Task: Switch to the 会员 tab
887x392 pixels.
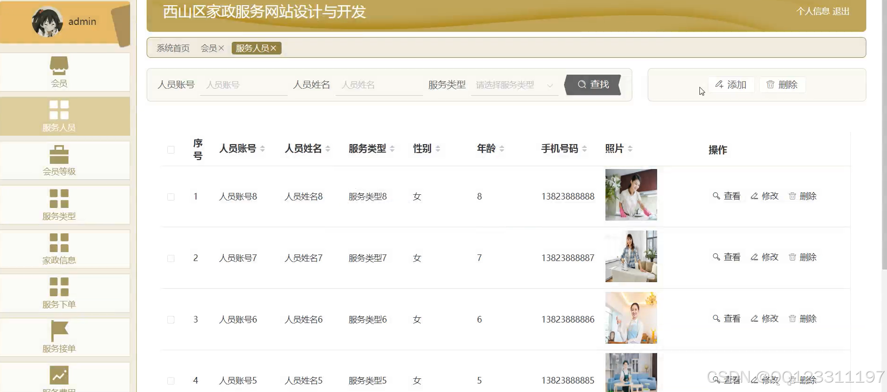Action: click(x=208, y=48)
